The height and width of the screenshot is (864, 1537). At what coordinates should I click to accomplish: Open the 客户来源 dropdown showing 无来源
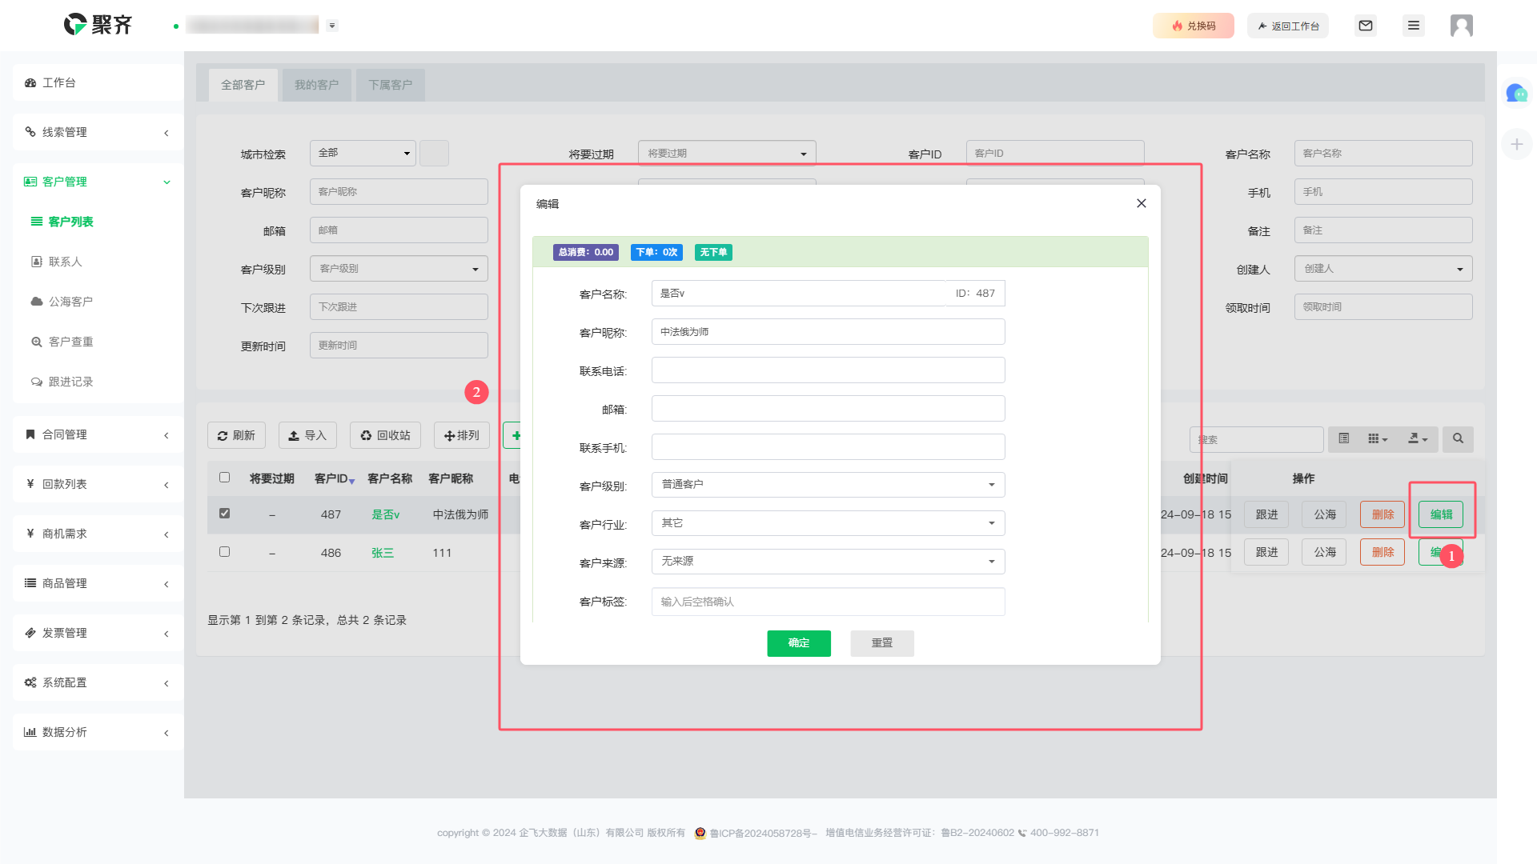click(x=828, y=562)
